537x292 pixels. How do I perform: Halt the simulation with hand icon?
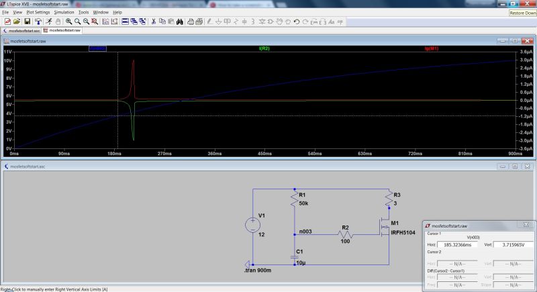pos(58,21)
